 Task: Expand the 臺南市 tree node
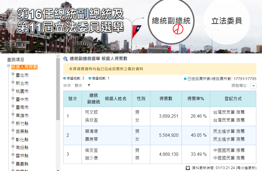tap(13, 106)
